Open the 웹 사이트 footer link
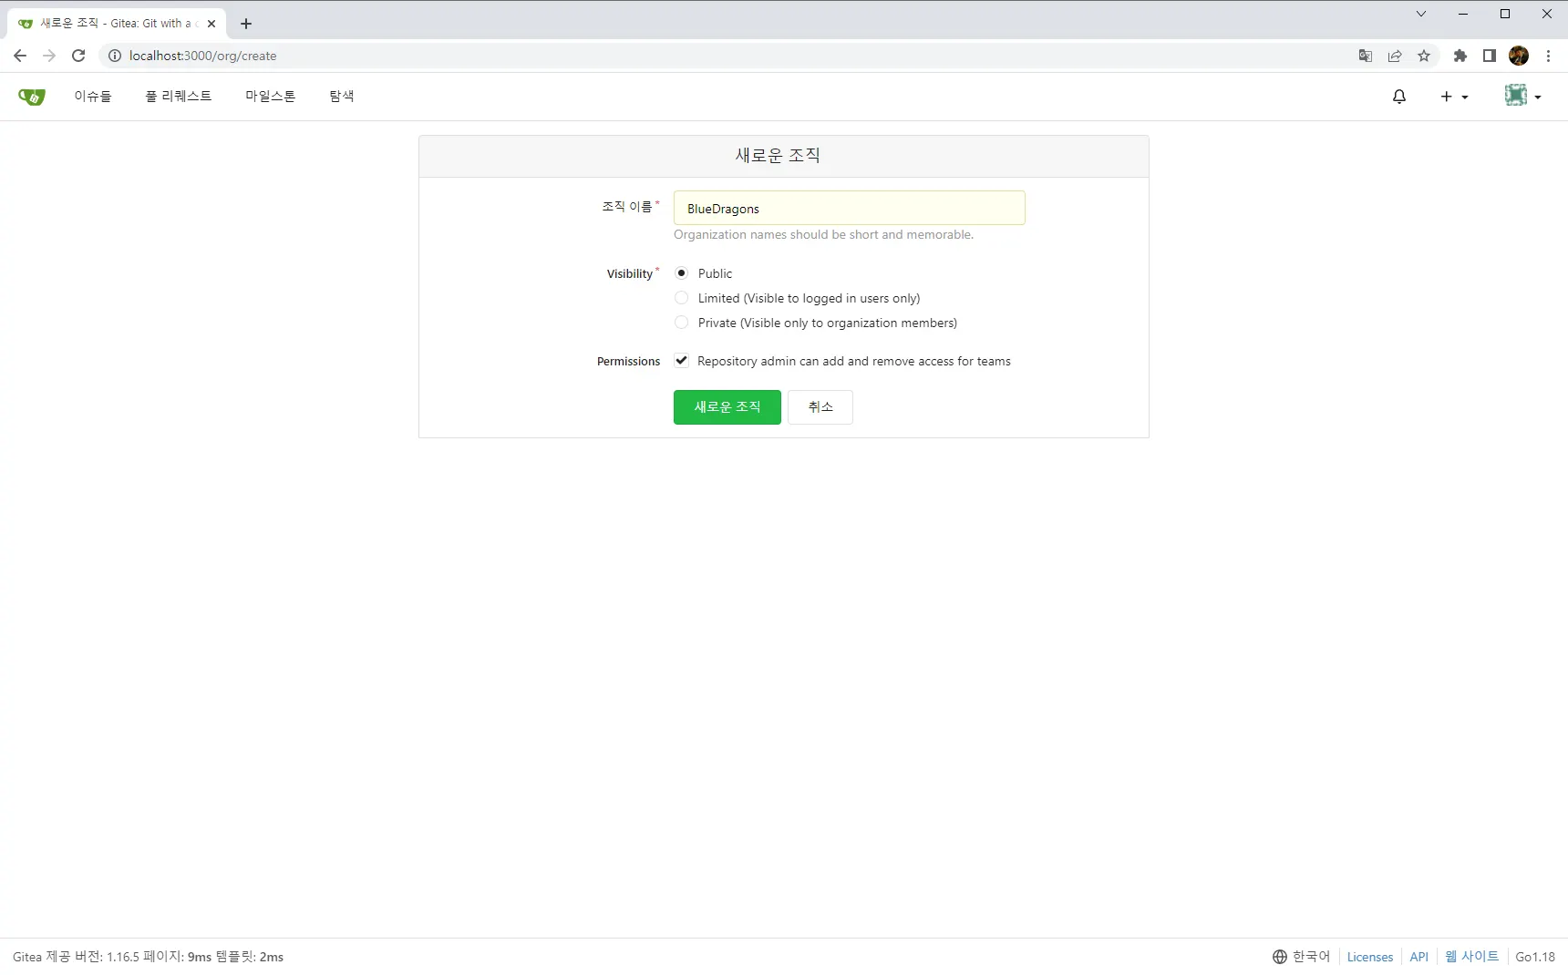This screenshot has height=975, width=1568. pos(1472,957)
